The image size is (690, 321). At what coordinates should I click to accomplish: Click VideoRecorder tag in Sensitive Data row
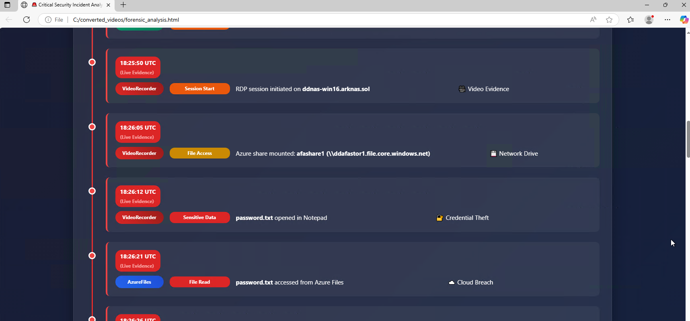coord(140,217)
